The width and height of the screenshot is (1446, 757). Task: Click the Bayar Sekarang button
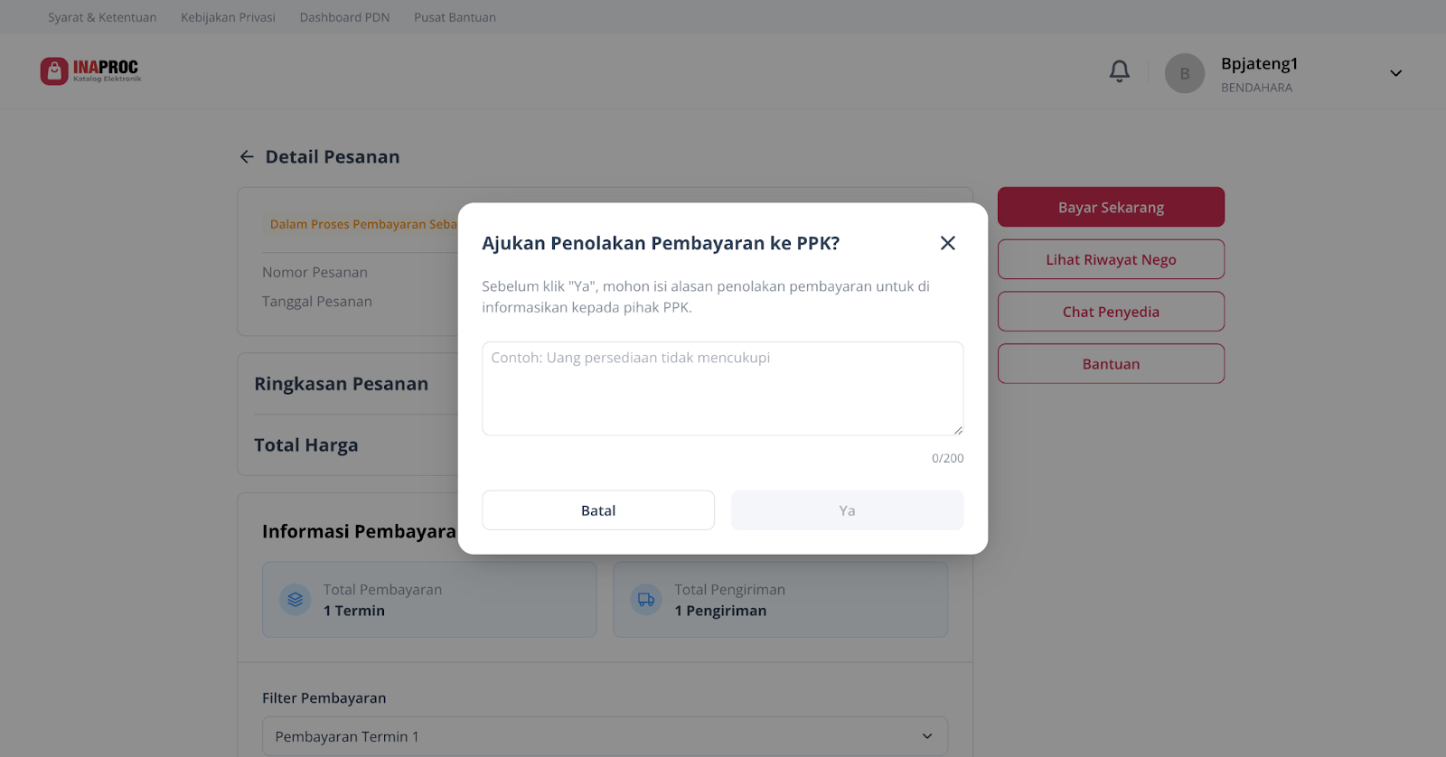coord(1111,207)
